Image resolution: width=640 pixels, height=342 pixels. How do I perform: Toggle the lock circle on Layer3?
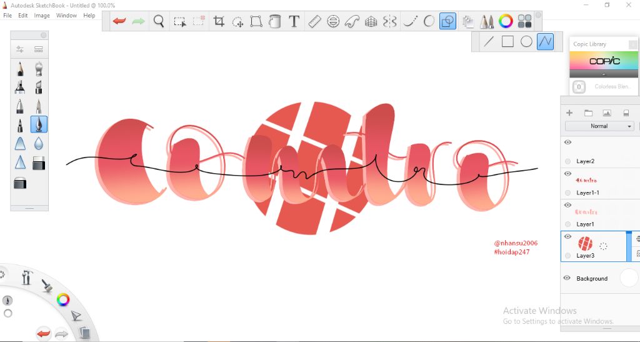[567, 256]
